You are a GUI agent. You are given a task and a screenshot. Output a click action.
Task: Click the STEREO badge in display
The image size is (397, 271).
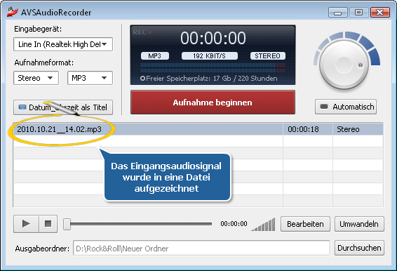pos(268,55)
